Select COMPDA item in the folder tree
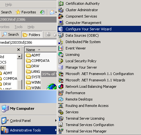The width and height of the screenshot is (141, 135). 10,79
